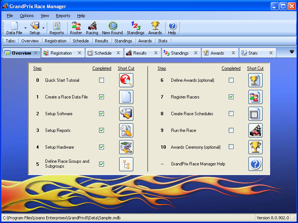Open Standings from the main toolbar

click(x=136, y=28)
